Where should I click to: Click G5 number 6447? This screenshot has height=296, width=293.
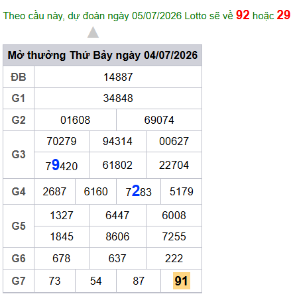point(117,215)
